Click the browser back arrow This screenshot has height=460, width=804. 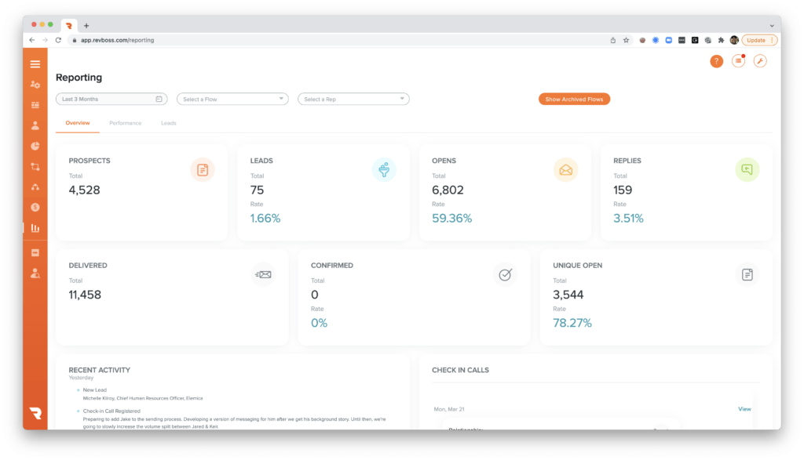[x=32, y=40]
